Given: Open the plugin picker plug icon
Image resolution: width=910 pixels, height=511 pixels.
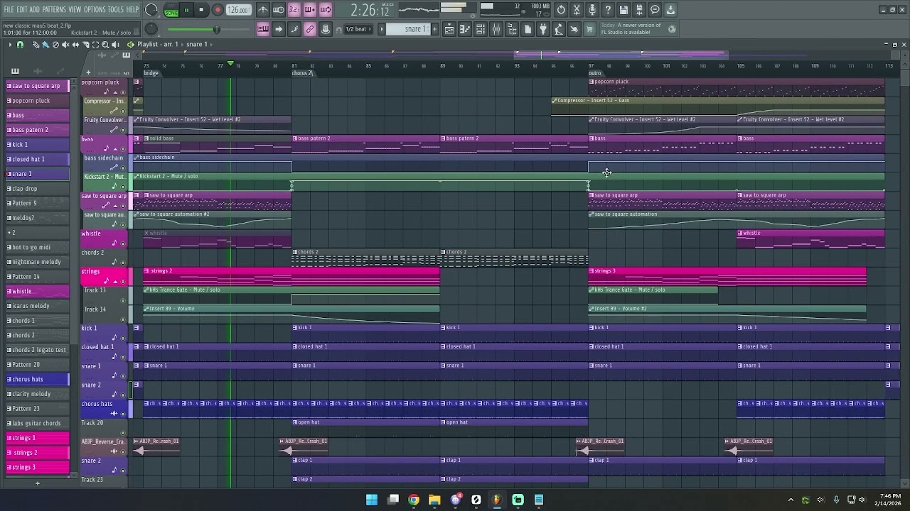Looking at the screenshot, I should click(x=542, y=29).
